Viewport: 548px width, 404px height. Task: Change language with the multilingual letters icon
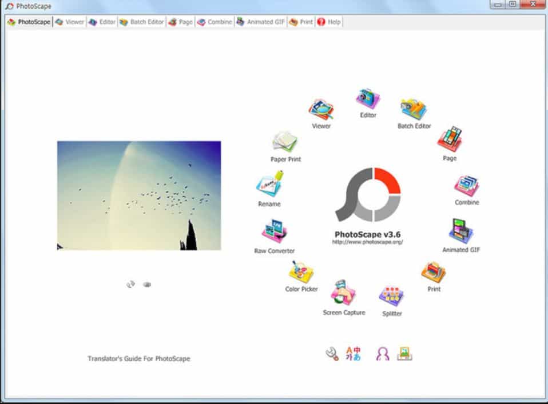(x=353, y=354)
